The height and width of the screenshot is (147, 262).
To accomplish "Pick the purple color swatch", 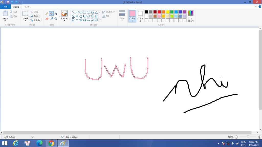I will coord(184,12).
